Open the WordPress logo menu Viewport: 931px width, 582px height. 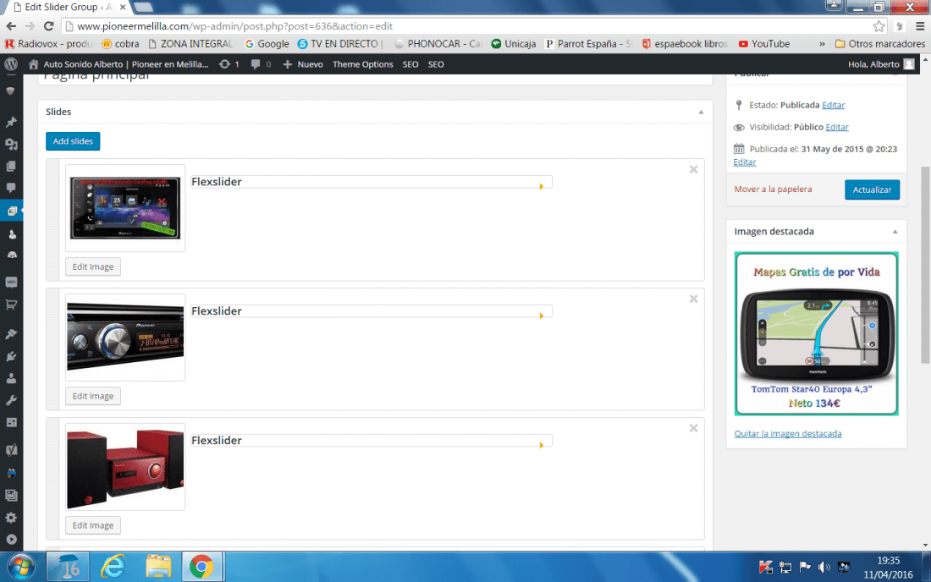tap(11, 64)
